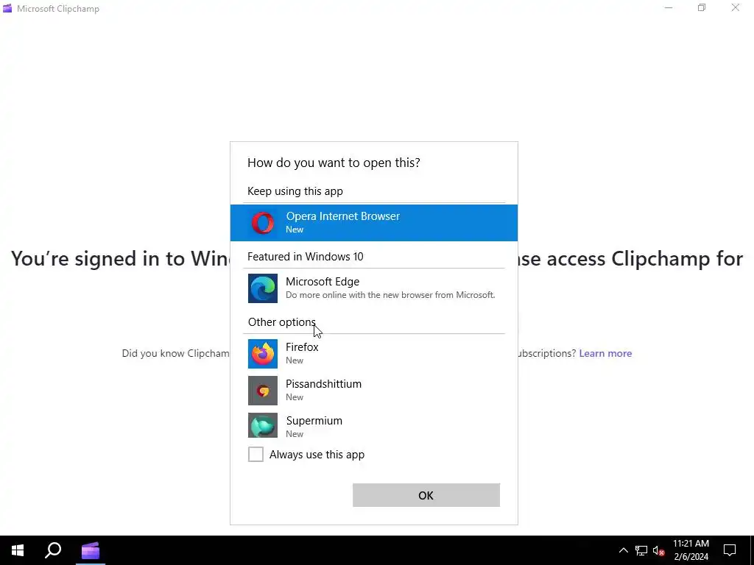Click 'New' label under Firefox
This screenshot has width=754, height=565.
(x=295, y=360)
